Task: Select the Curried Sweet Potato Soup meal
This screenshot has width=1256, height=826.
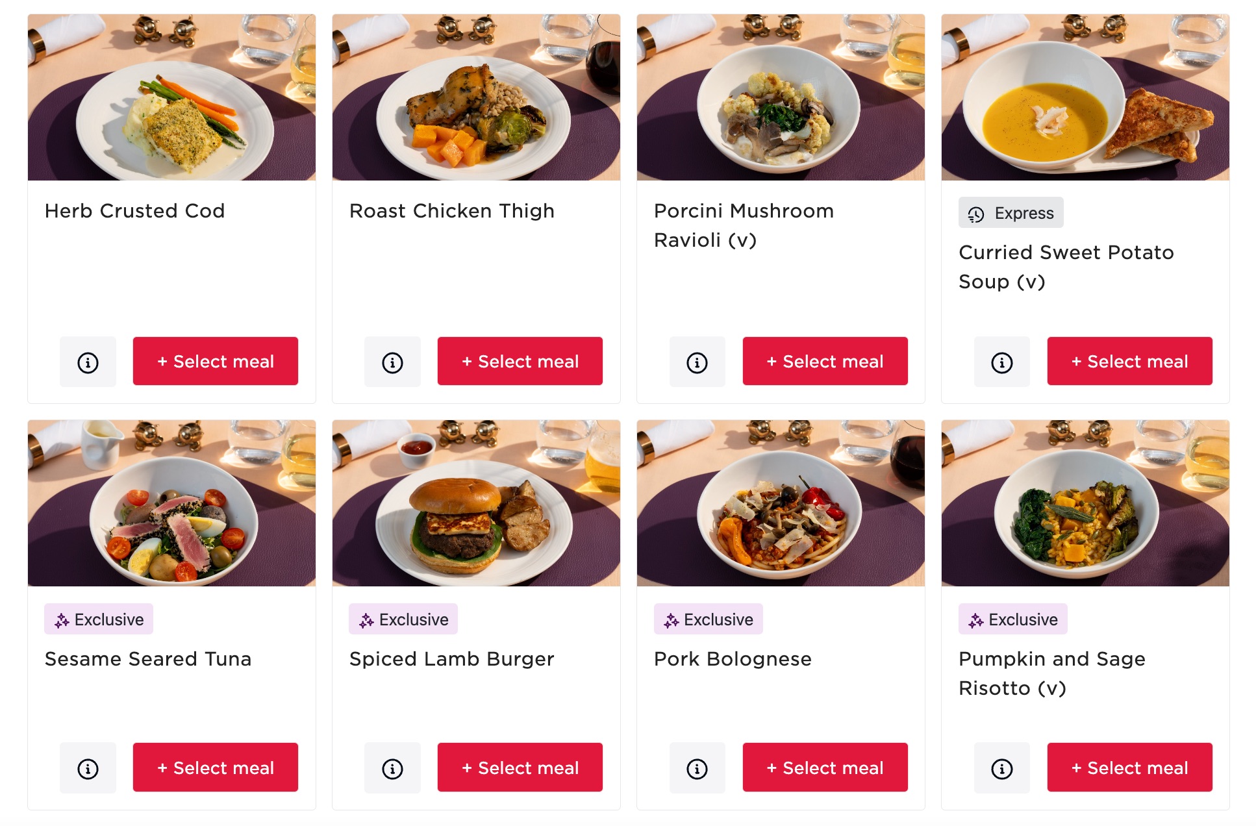Action: point(1129,362)
